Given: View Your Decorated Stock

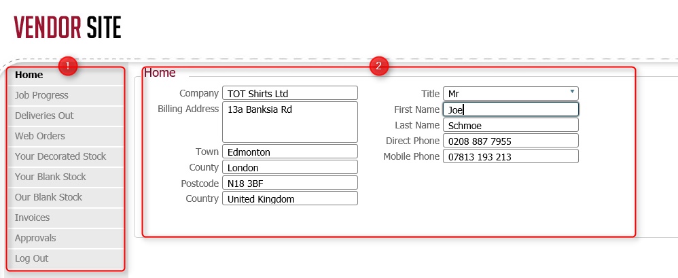Looking at the screenshot, I should click(x=60, y=156).
